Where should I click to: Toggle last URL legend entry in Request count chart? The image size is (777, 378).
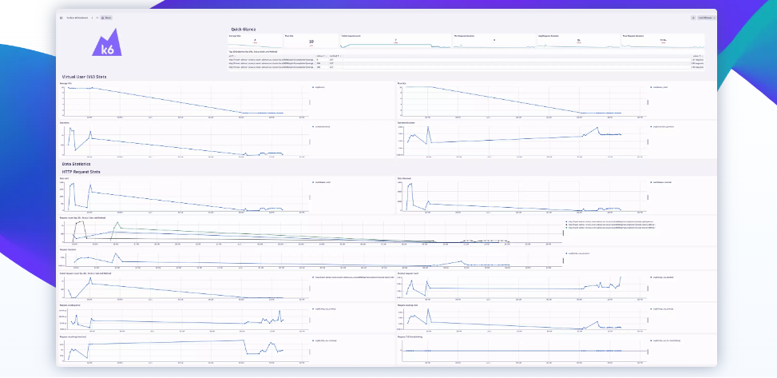pos(610,228)
